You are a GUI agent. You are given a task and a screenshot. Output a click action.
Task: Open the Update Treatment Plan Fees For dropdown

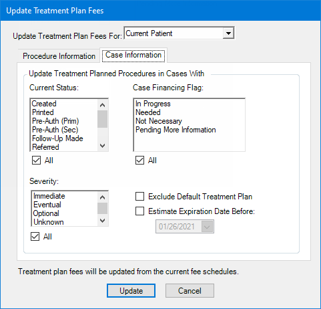coord(228,33)
